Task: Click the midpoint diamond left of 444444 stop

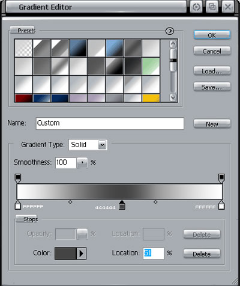Action: [70, 202]
